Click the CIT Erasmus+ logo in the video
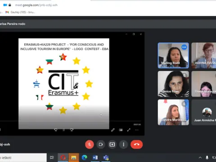The height and width of the screenshot is (162, 216). coord(63,83)
